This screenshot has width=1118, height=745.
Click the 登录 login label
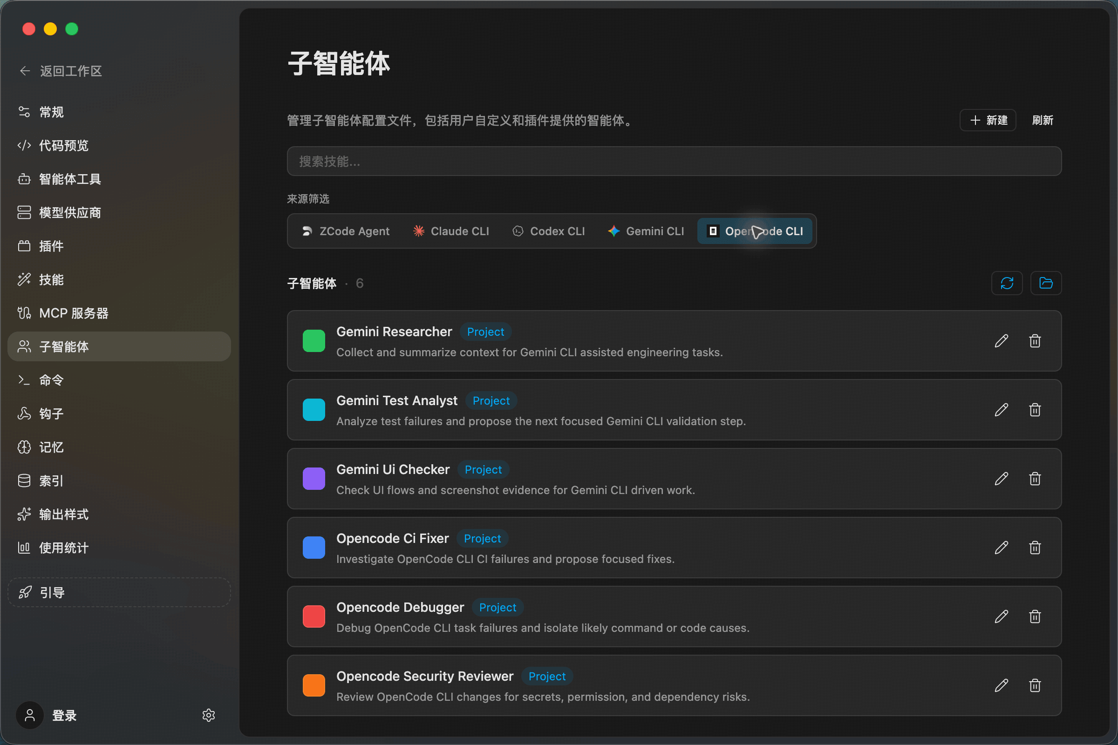coord(64,716)
